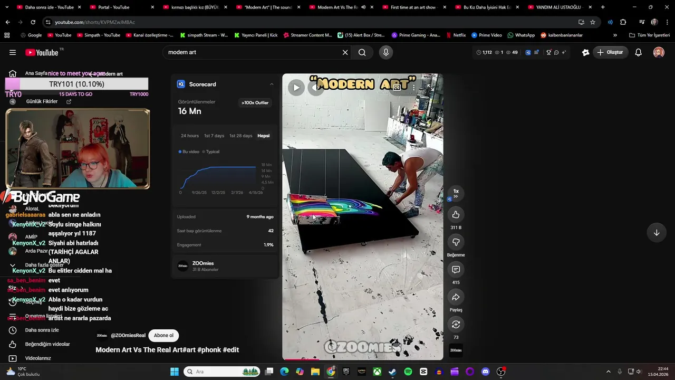675x380 pixels.
Task: Go to next short with down arrow
Action: 657,233
